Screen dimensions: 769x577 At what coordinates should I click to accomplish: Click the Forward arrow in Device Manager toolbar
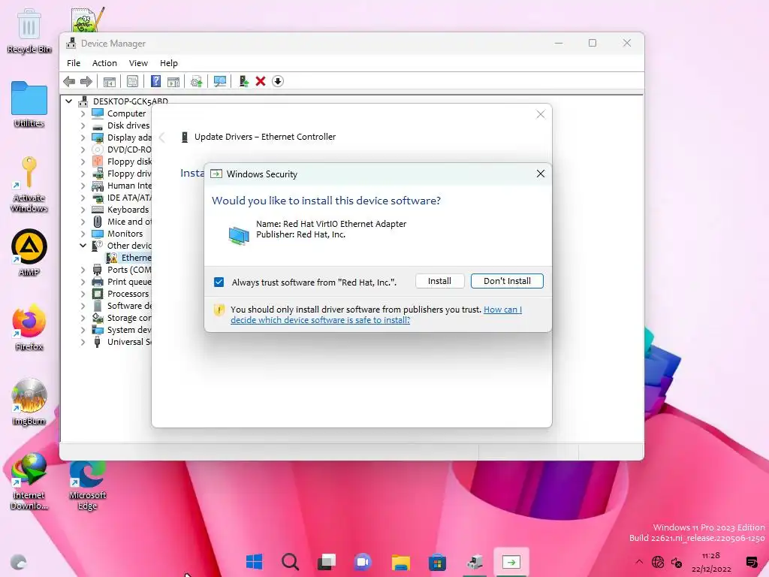coord(86,81)
